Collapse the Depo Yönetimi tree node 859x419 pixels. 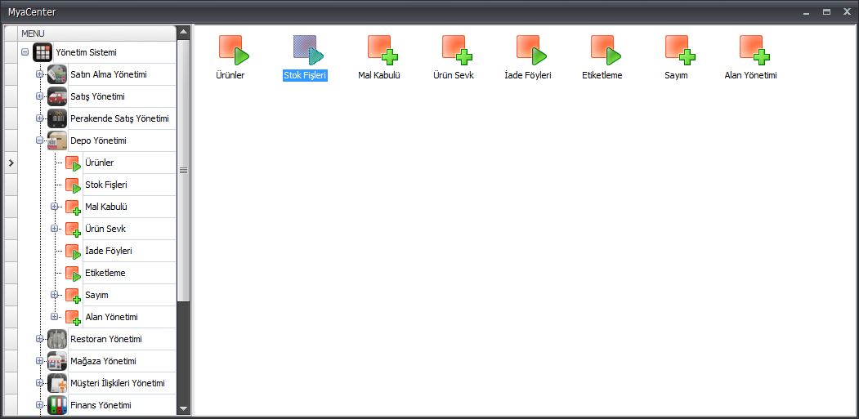pyautogui.click(x=39, y=140)
